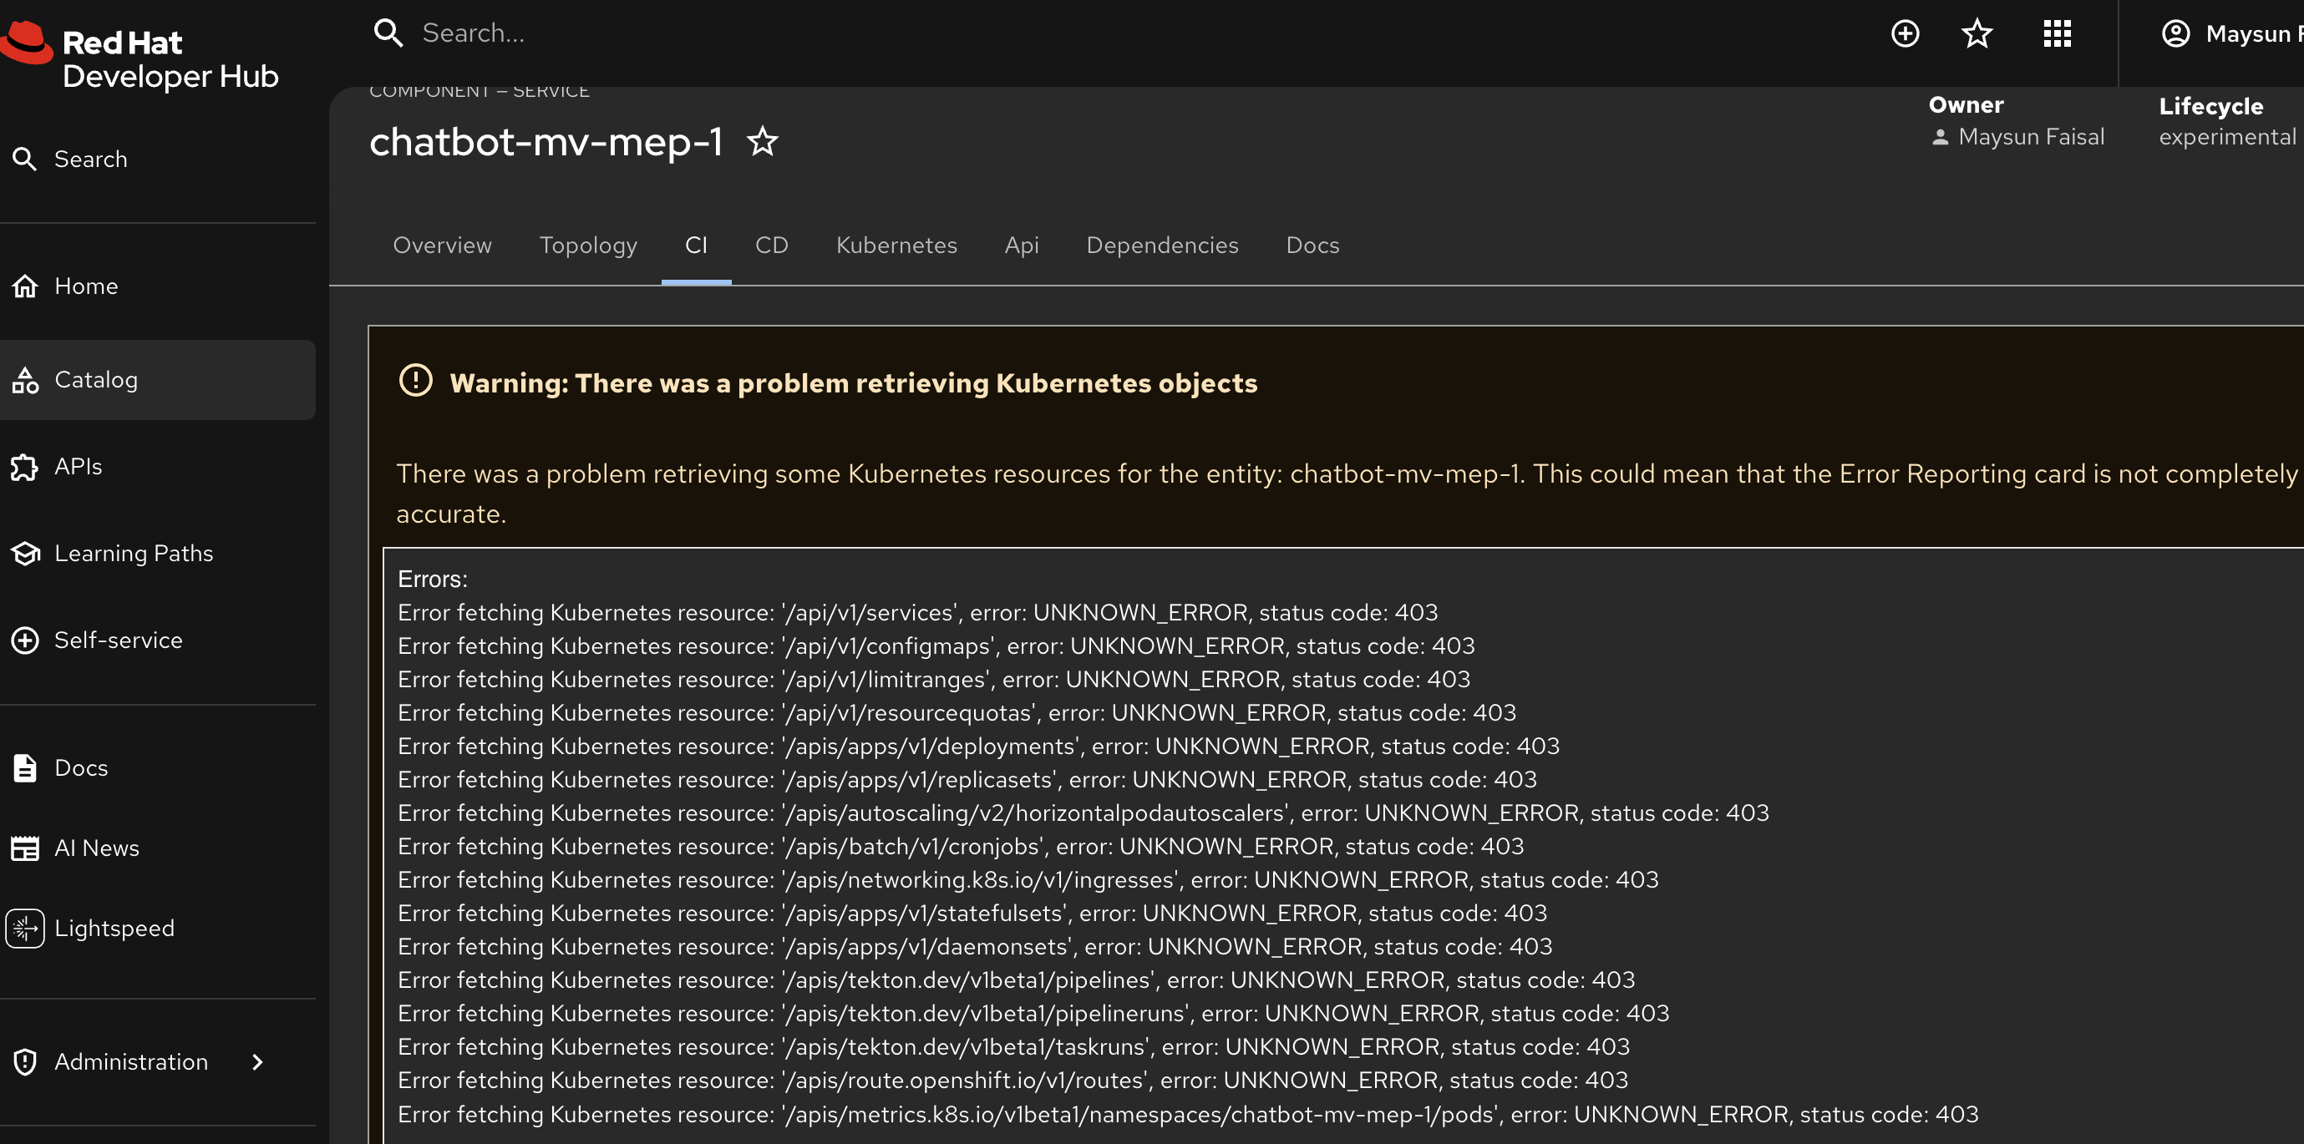Go to Docs in the left sidebar
Screen dimensions: 2304x1144
pyautogui.click(x=80, y=767)
